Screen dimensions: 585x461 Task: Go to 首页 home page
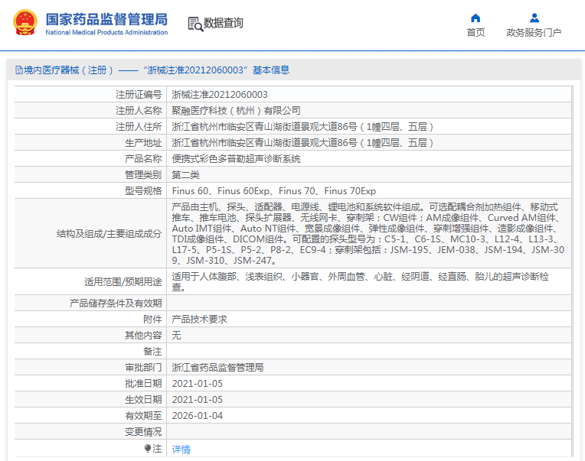(476, 32)
